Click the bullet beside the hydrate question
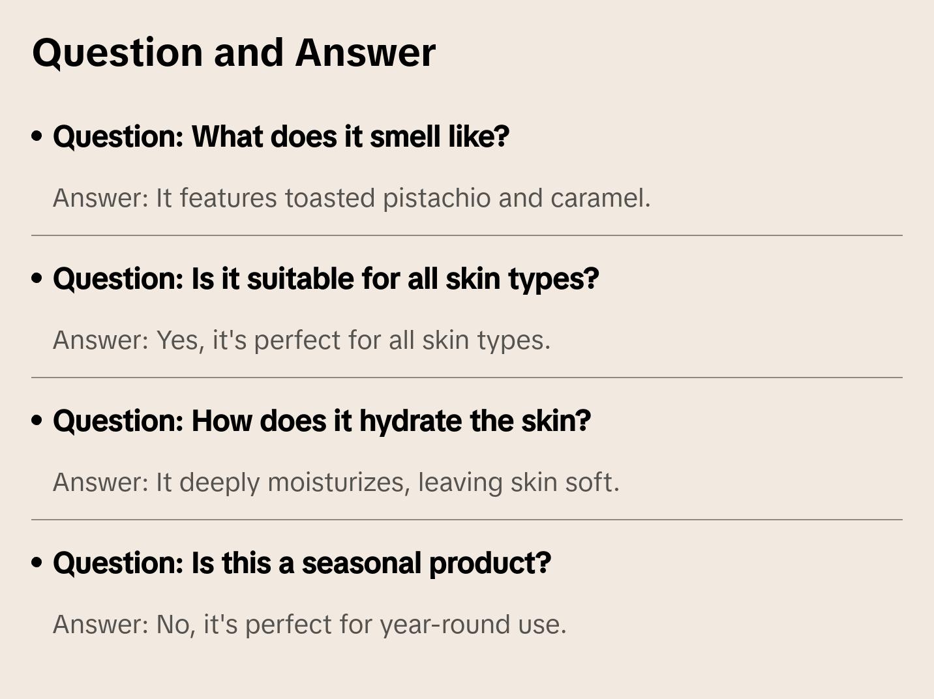This screenshot has width=934, height=699. click(x=37, y=421)
